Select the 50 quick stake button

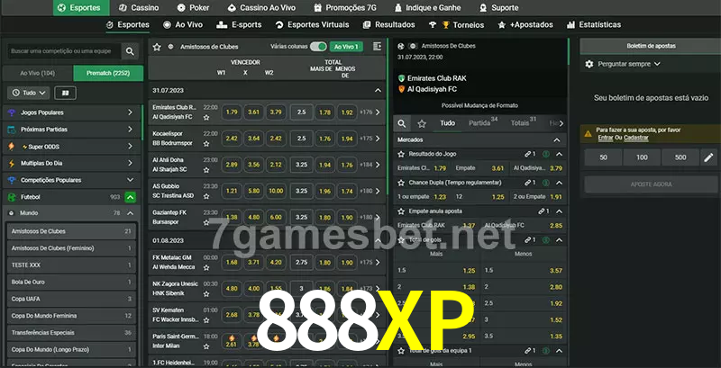point(603,157)
